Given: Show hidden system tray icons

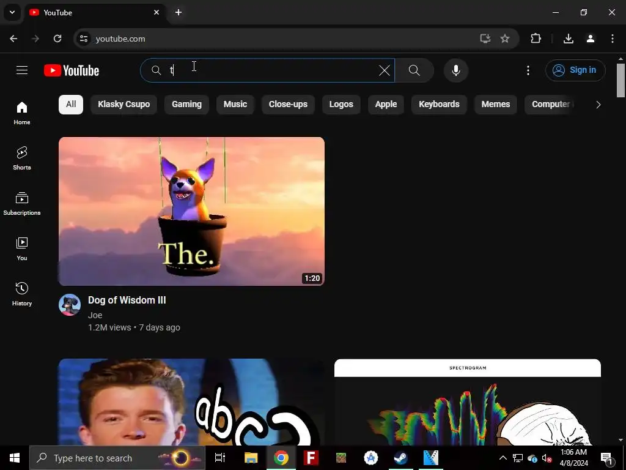Looking at the screenshot, I should point(503,458).
